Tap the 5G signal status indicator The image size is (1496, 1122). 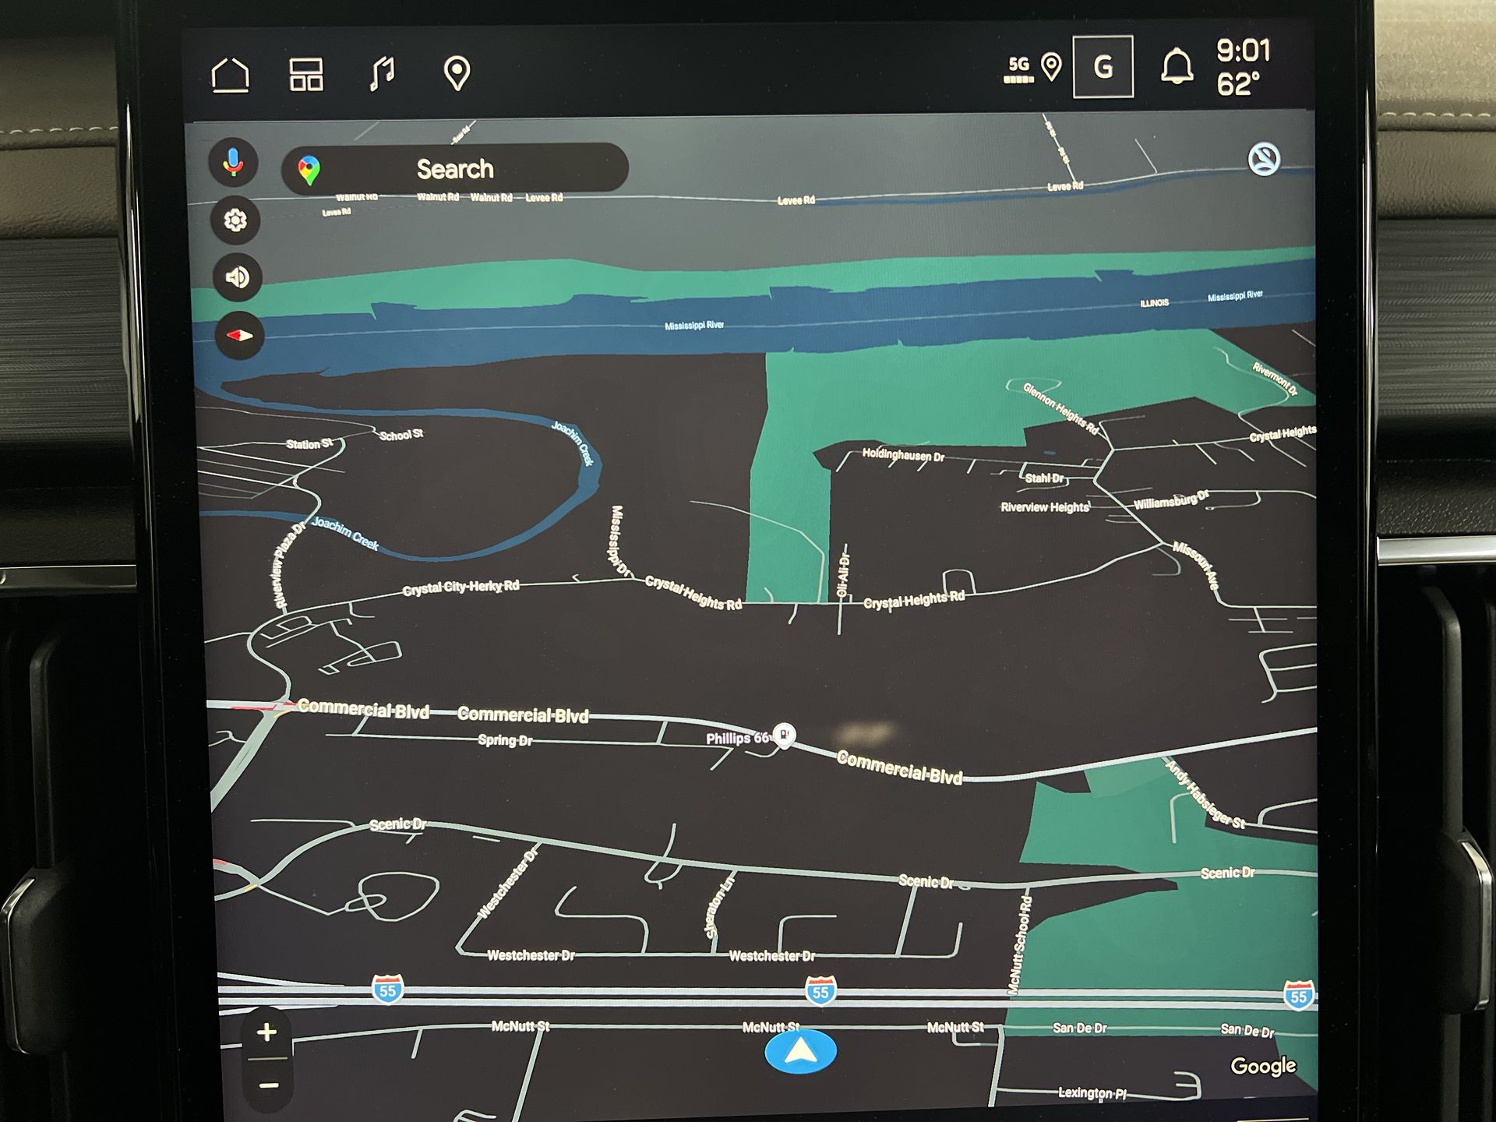click(x=1018, y=69)
